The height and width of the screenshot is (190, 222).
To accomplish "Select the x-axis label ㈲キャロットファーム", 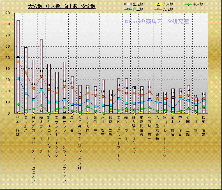I will click(49, 137).
